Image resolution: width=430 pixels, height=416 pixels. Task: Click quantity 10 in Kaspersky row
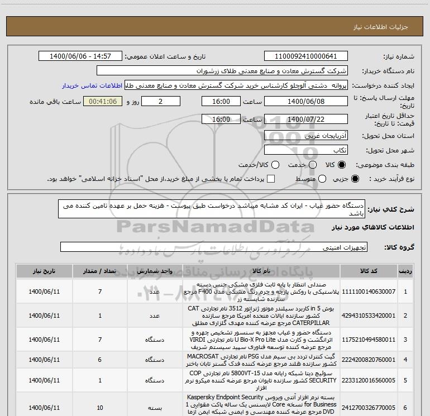click(x=100, y=408)
